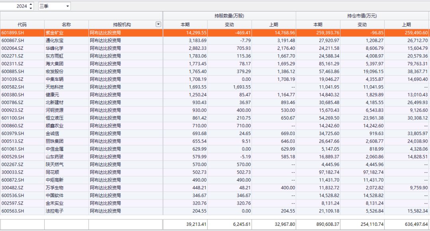Click the 持仓市值(万元) group header

362,16
